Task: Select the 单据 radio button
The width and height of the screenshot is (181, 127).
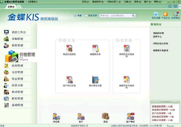Action: click(x=75, y=16)
